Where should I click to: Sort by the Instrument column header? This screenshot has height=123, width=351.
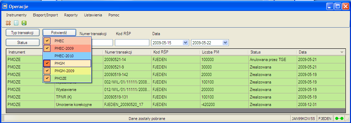tap(31, 52)
